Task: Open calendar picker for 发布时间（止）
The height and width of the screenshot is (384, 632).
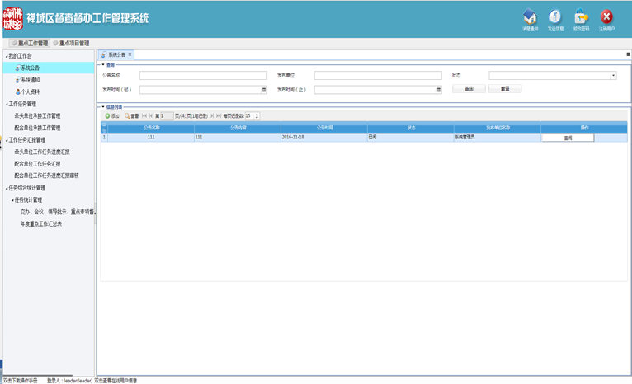Action: (439, 89)
